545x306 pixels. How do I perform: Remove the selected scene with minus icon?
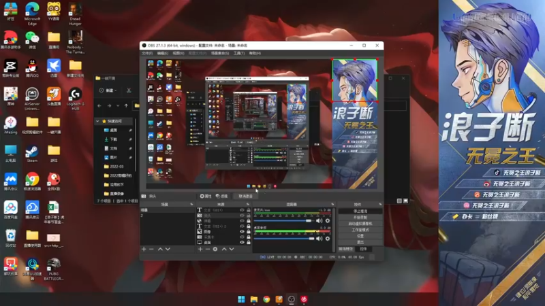pos(151,249)
